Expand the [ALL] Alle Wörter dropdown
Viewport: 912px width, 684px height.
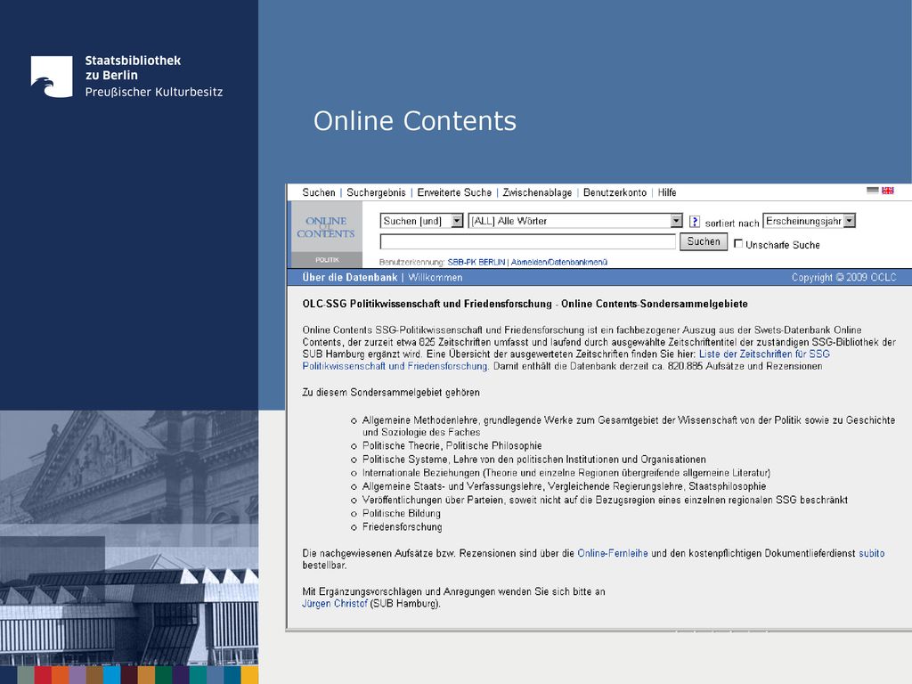tap(575, 221)
